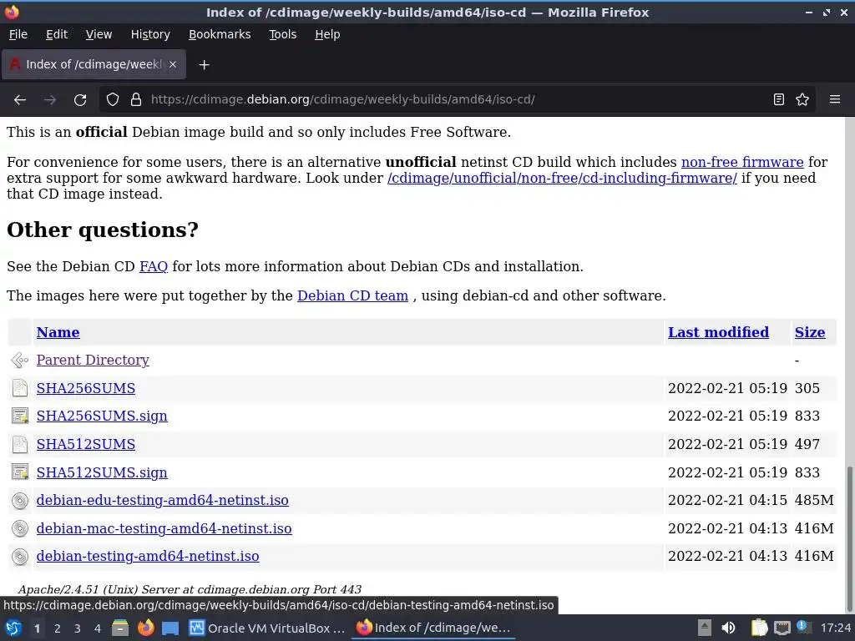Viewport: 855px width, 641px height.
Task: Open the Tools menu
Action: coord(282,34)
